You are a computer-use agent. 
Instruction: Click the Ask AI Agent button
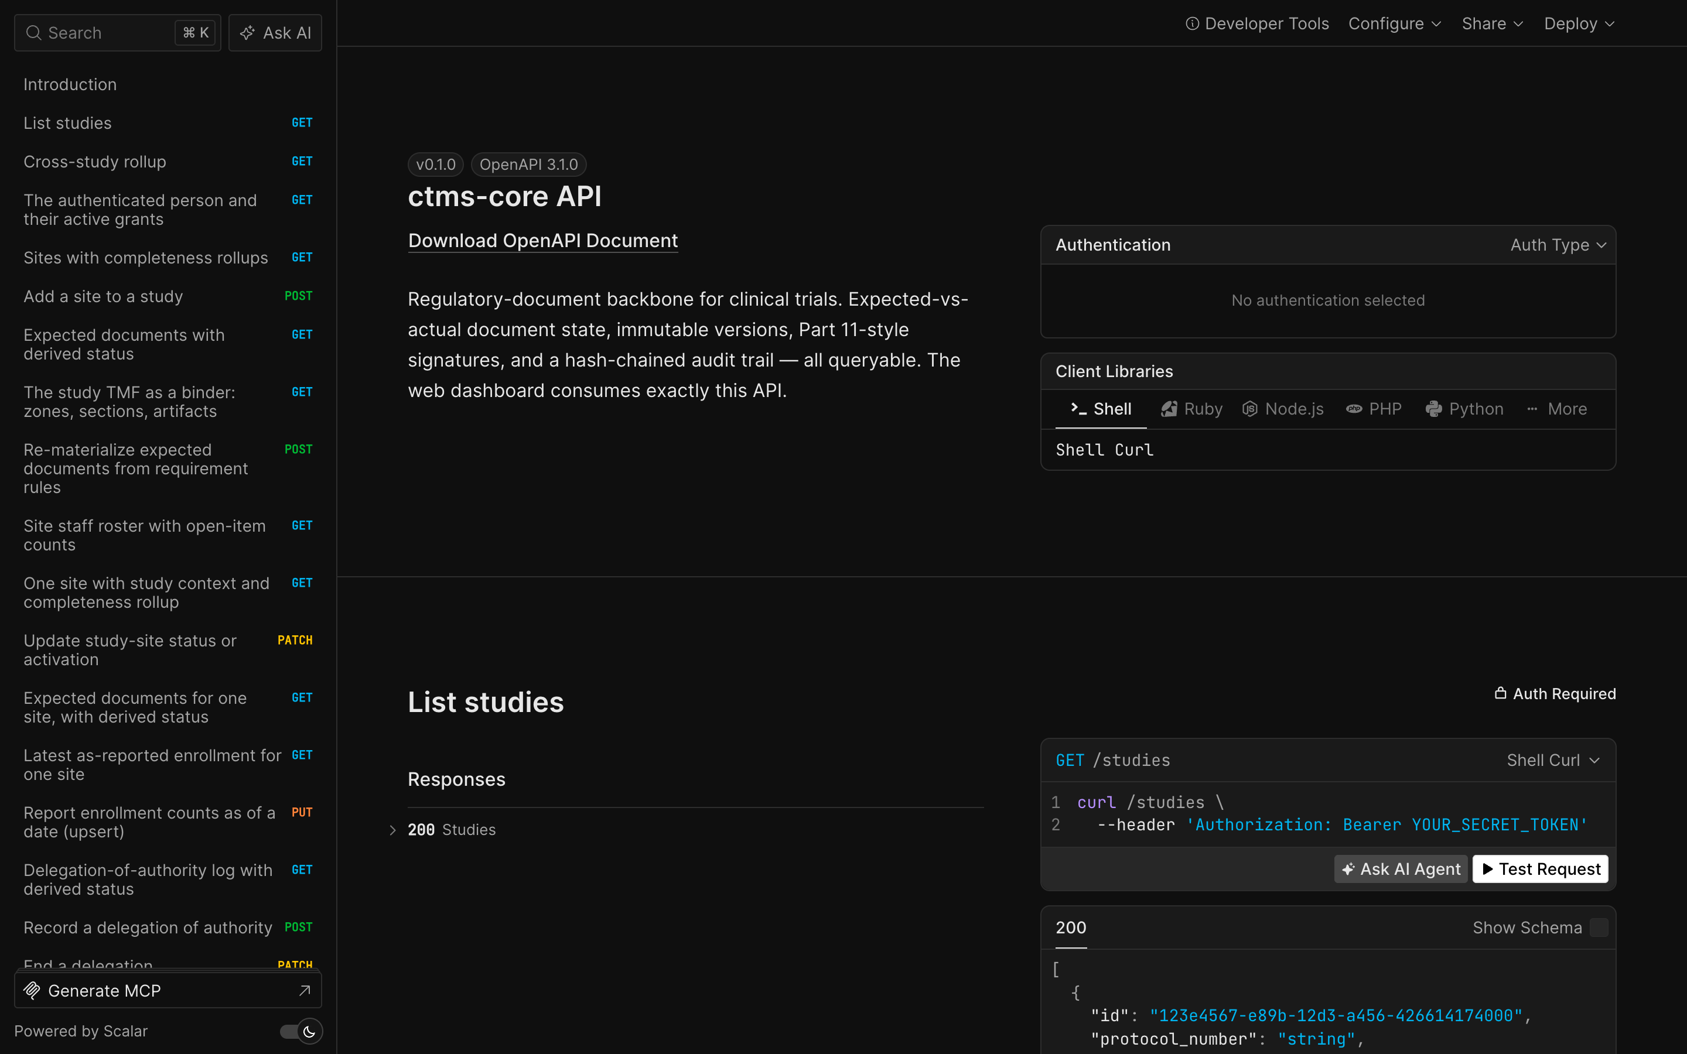click(x=1401, y=870)
